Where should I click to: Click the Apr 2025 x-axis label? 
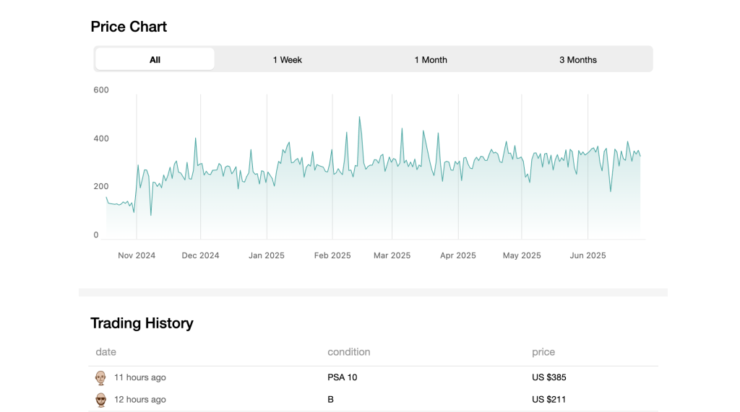coord(458,255)
